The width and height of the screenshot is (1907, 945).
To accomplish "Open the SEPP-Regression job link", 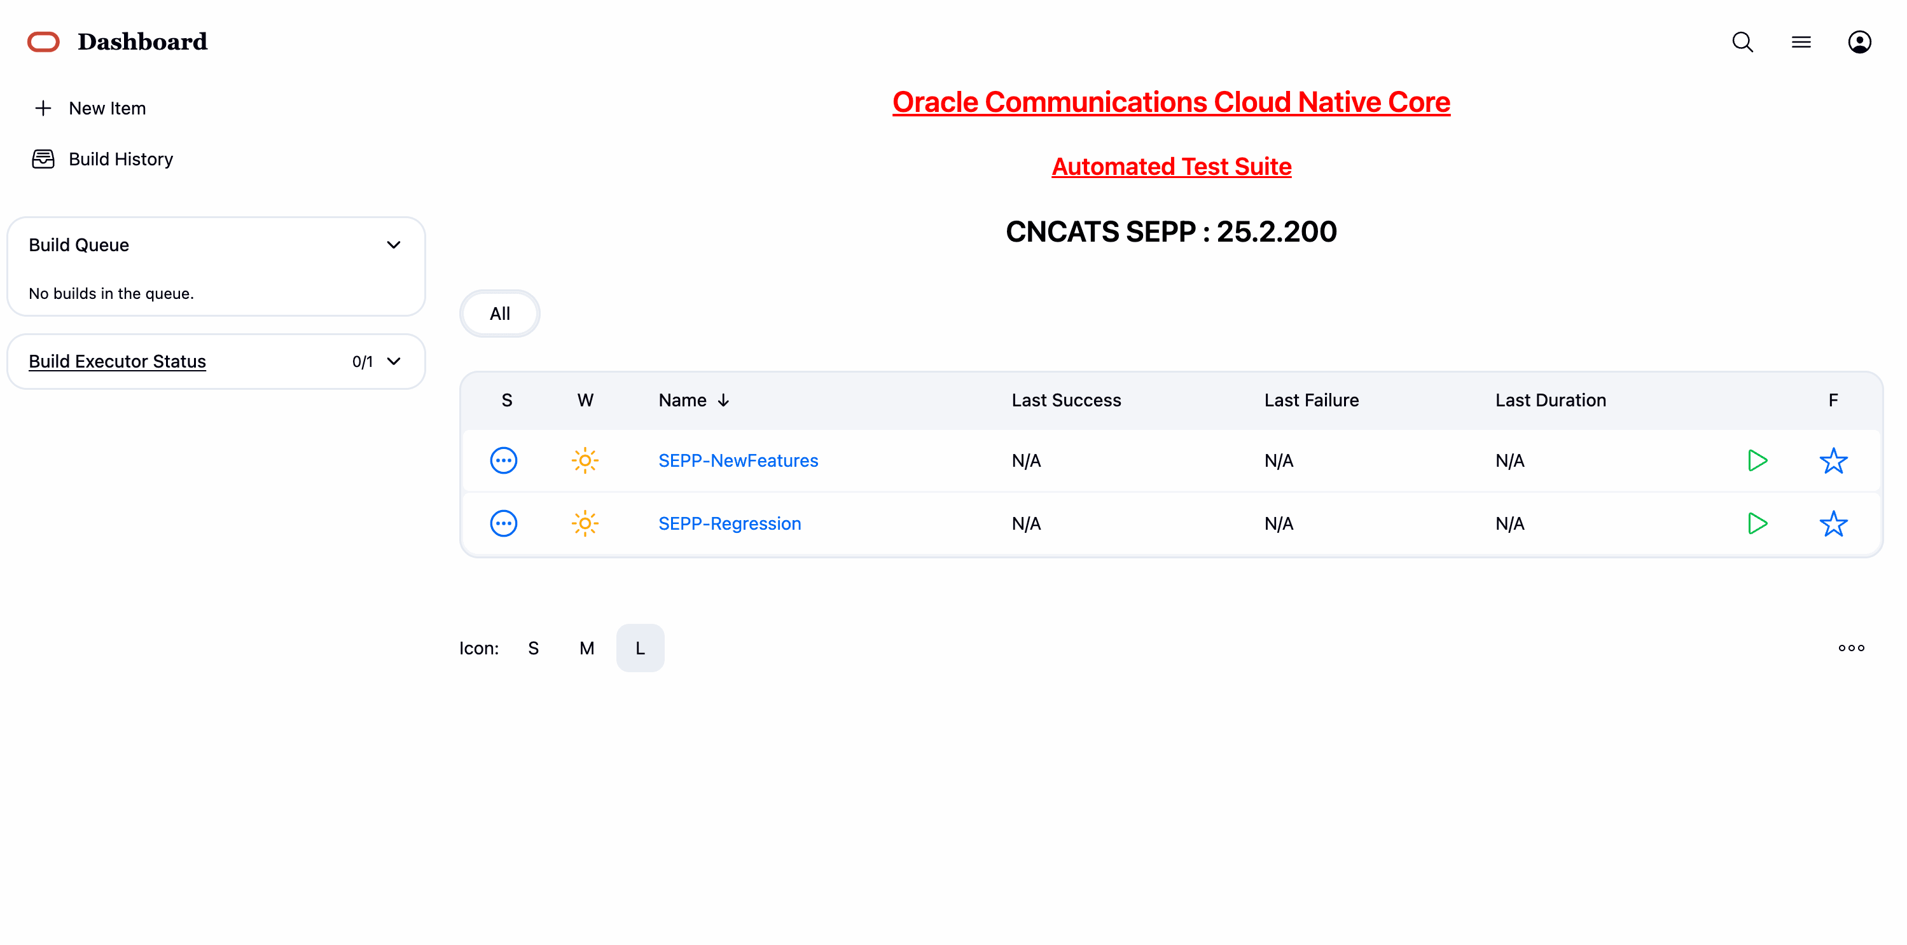I will [729, 523].
